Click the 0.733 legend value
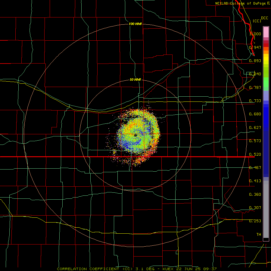This screenshot has height=271, width=271. click(x=255, y=101)
